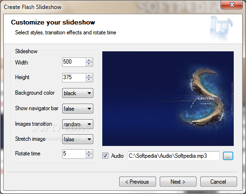Open the Background color dropdown
The width and height of the screenshot is (246, 194).
pos(78,93)
